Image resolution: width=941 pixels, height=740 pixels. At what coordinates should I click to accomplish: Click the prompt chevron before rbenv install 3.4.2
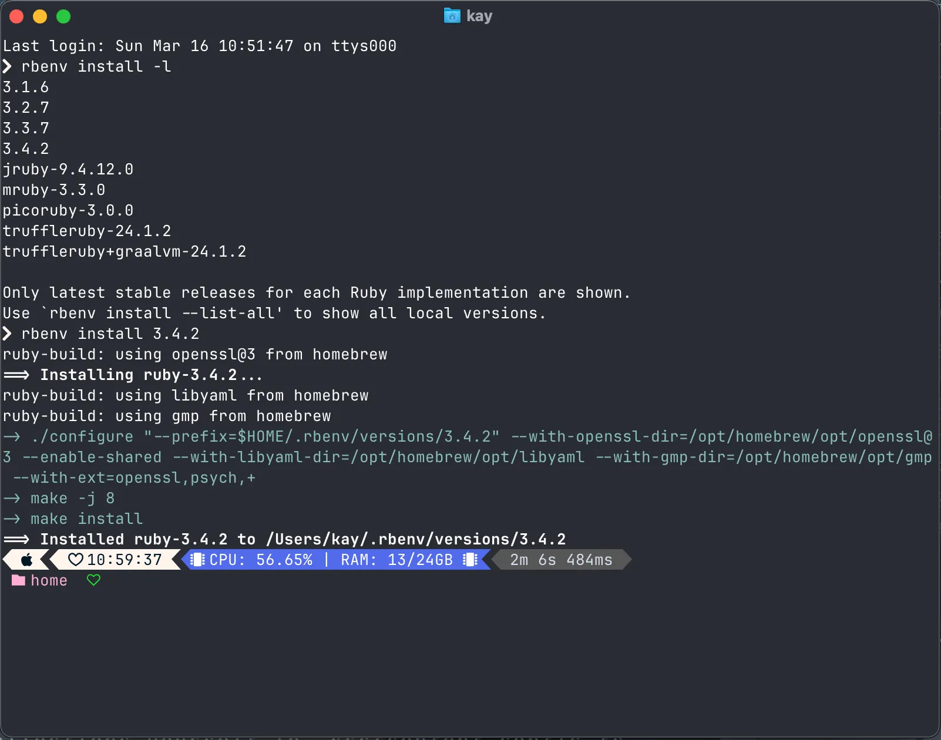pyautogui.click(x=7, y=334)
